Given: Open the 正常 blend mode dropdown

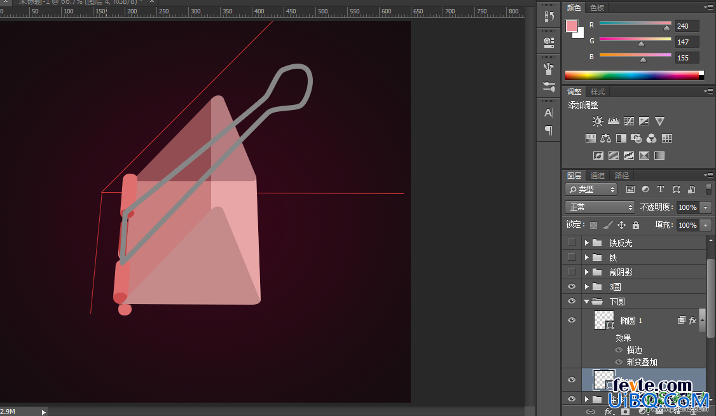Looking at the screenshot, I should [x=600, y=207].
